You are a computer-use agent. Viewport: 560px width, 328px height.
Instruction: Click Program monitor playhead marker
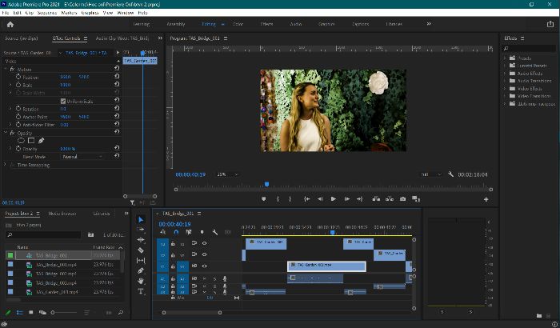(266, 184)
